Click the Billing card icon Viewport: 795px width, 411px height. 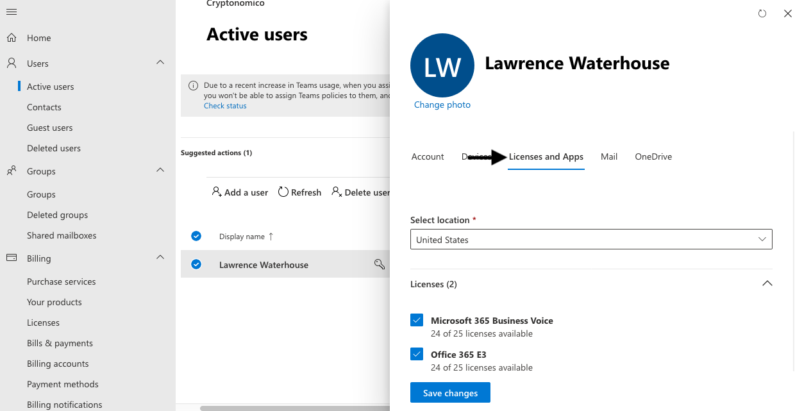tap(12, 258)
